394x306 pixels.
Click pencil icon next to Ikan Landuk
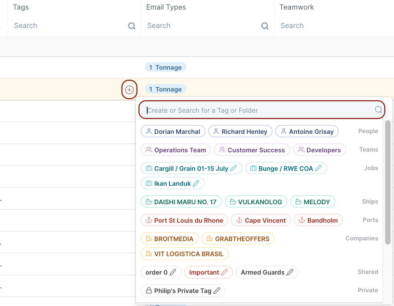(x=196, y=183)
